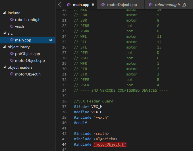The image size is (193, 151).
Task: Click the <cmath> include
Action: 101,134
